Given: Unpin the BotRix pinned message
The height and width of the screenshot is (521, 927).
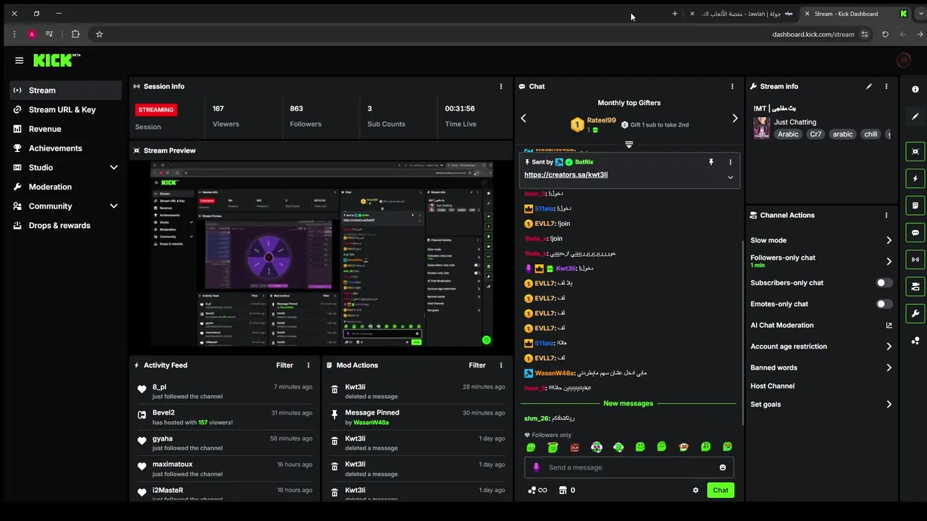Looking at the screenshot, I should click(711, 162).
